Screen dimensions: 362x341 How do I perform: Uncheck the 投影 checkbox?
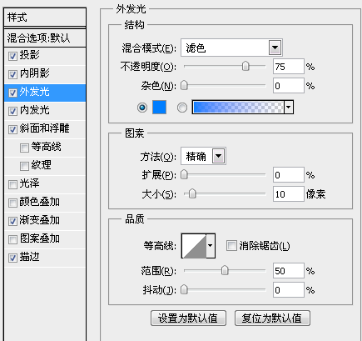pyautogui.click(x=12, y=56)
